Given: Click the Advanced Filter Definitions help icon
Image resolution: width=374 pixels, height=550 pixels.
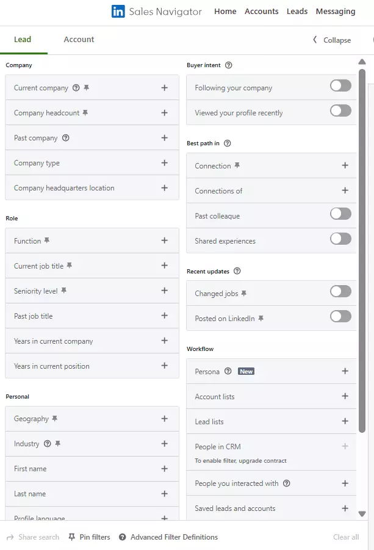Looking at the screenshot, I should coord(123,537).
